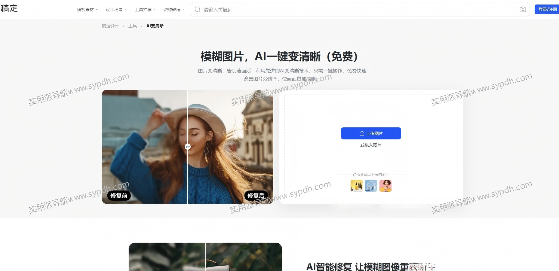559x271 pixels.
Task: Go to 稿定设计 breadcrumb link
Action: (110, 26)
